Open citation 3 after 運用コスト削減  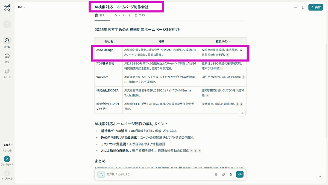click(222, 69)
